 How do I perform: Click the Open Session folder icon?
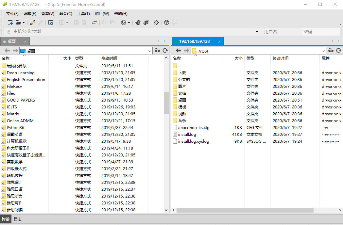point(18,23)
